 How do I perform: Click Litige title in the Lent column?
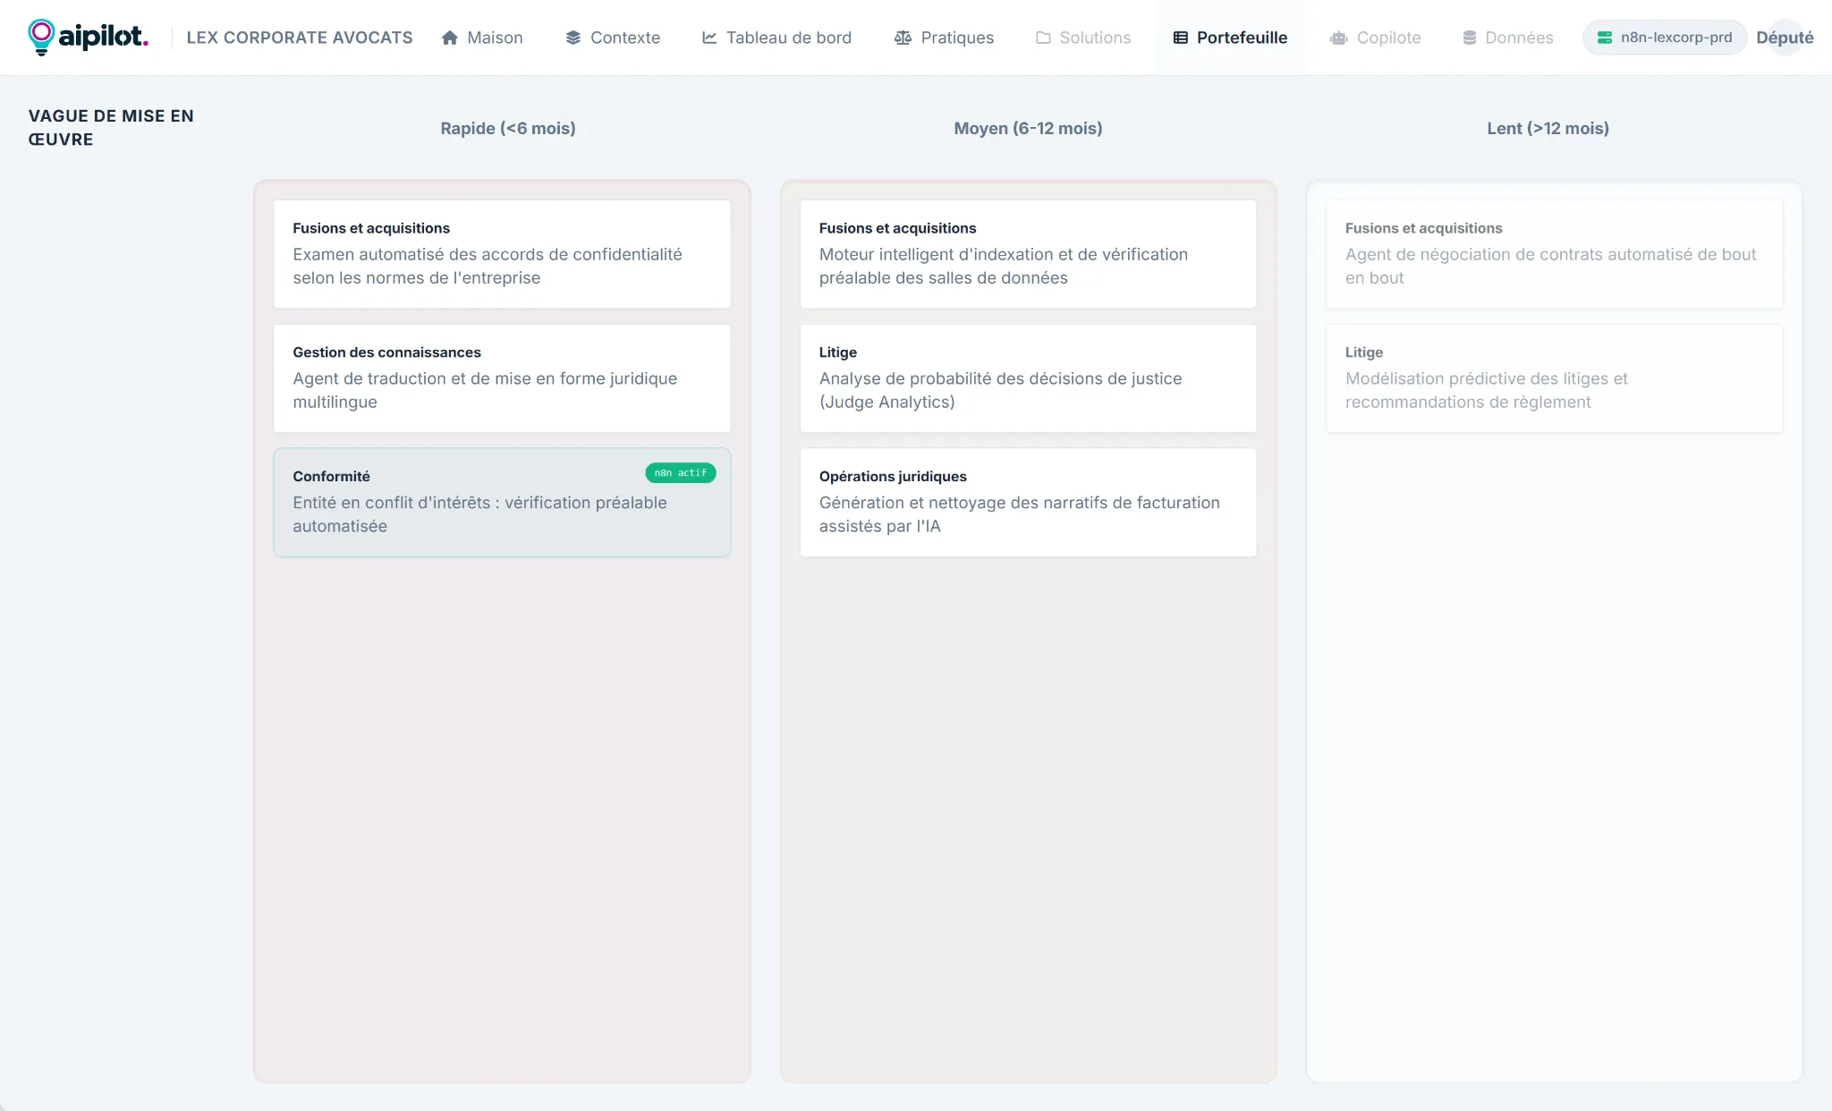pyautogui.click(x=1363, y=352)
